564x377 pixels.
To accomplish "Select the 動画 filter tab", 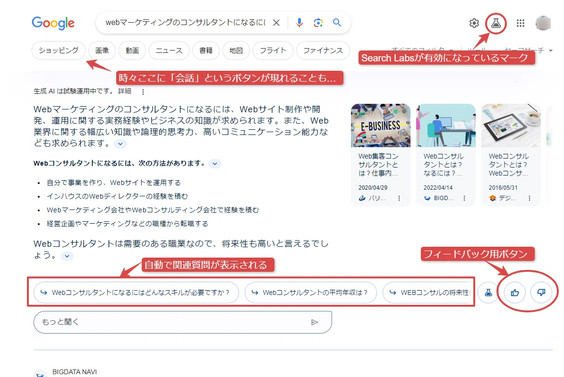I will pos(132,50).
